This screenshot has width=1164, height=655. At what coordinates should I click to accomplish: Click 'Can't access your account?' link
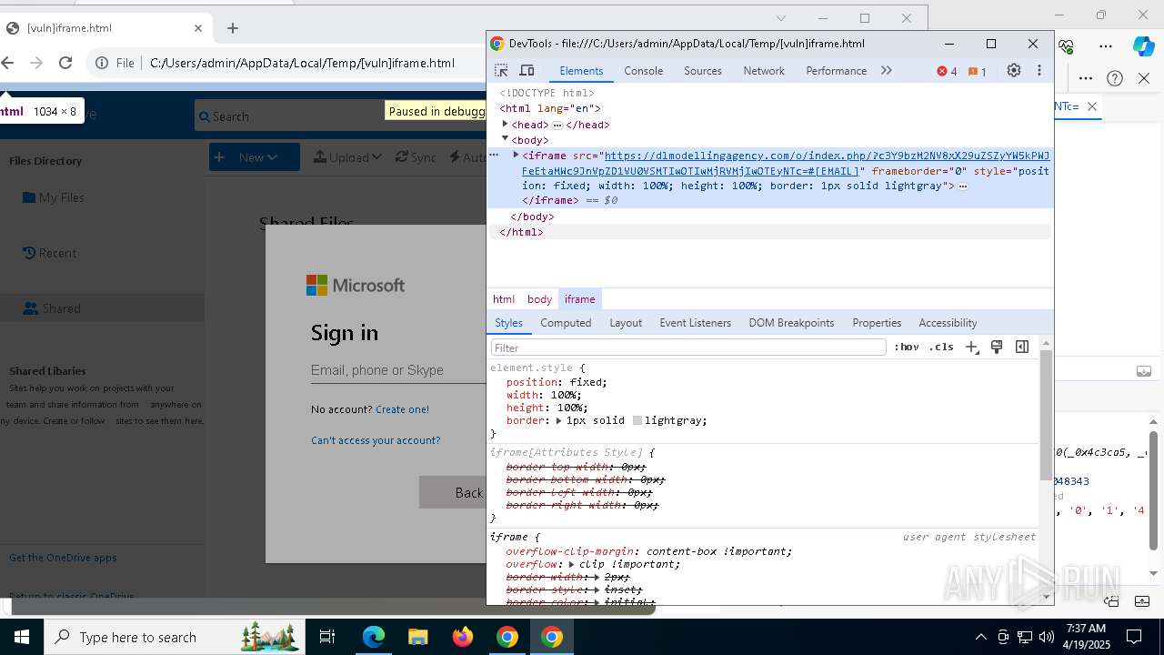point(376,440)
